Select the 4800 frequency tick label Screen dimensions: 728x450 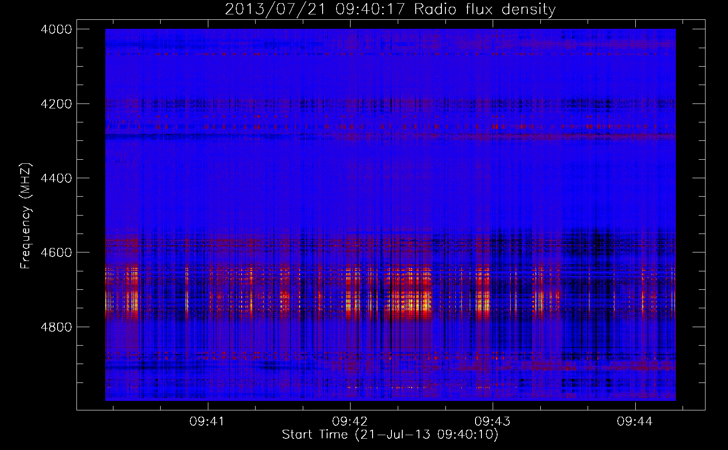pos(56,327)
